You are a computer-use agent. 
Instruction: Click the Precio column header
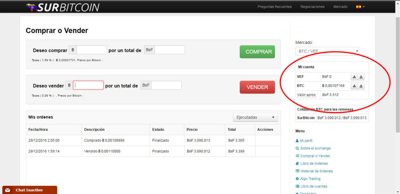(192, 130)
